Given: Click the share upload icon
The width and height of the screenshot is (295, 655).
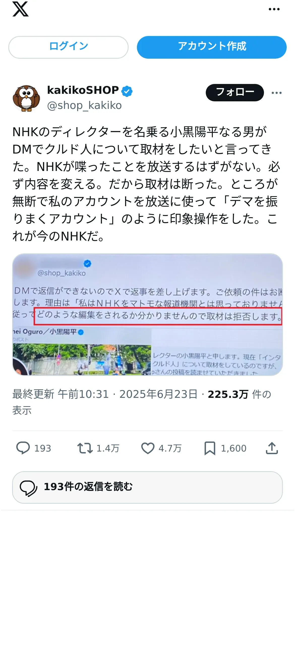Looking at the screenshot, I should pyautogui.click(x=272, y=448).
